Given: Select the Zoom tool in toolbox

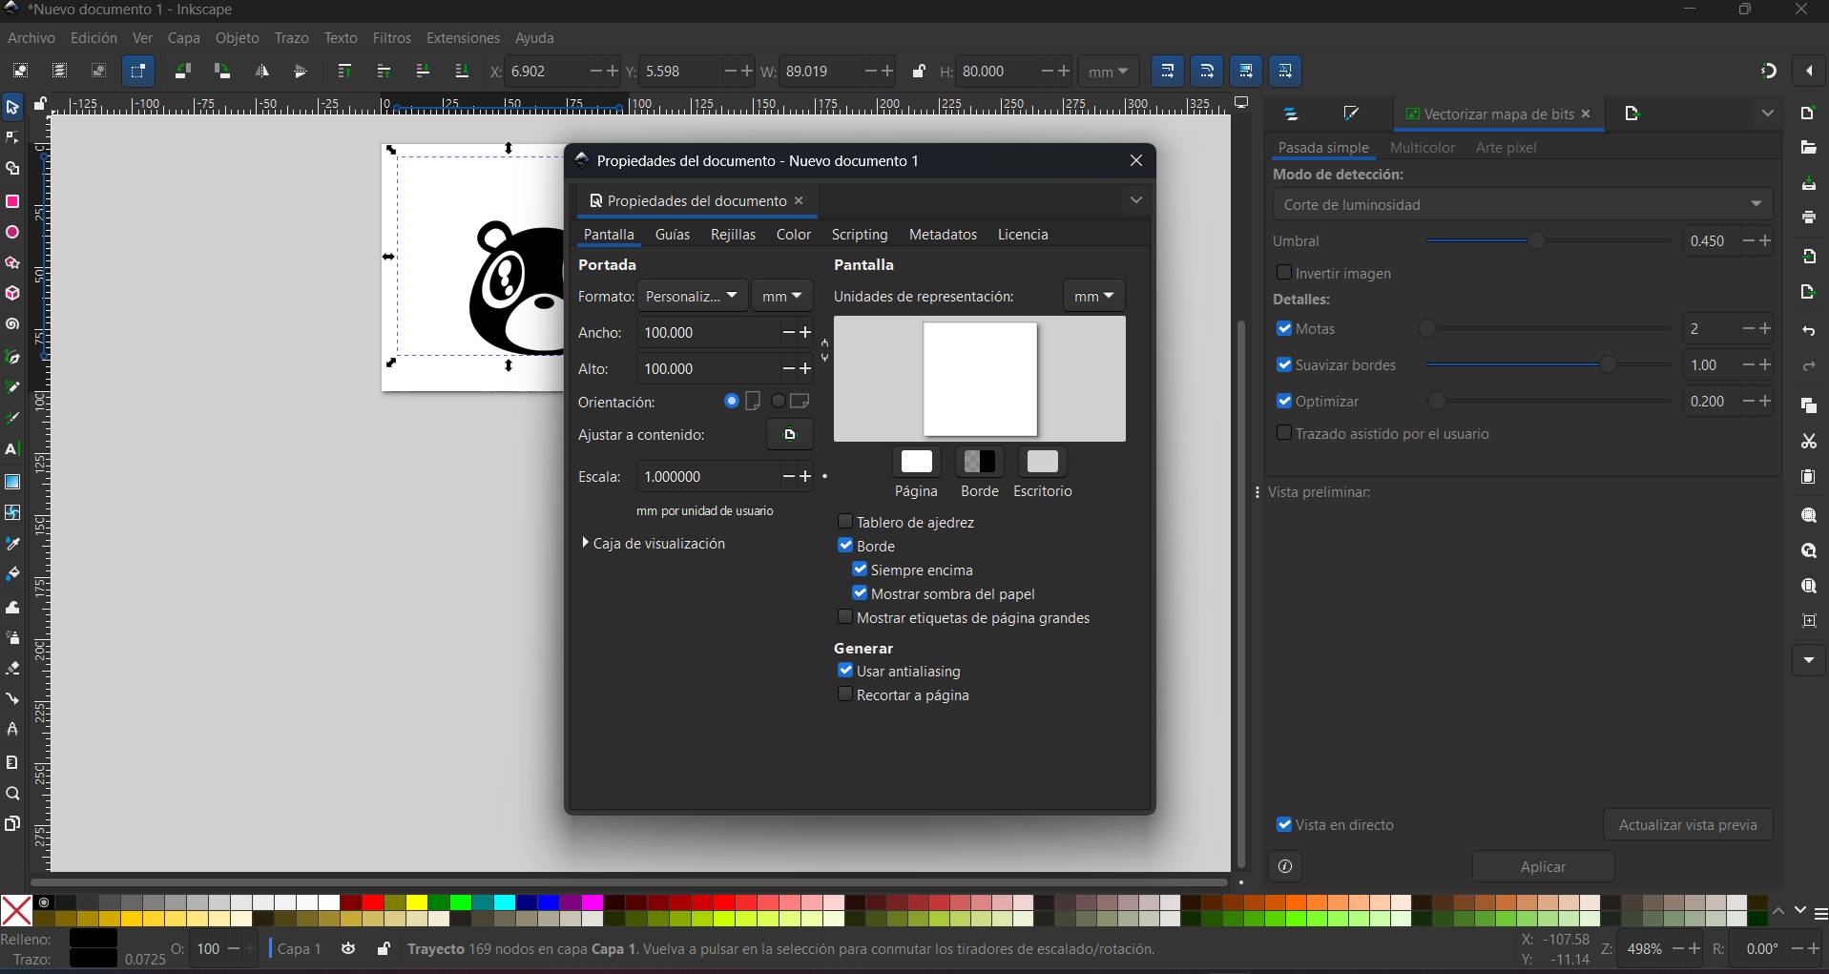Looking at the screenshot, I should click(12, 794).
